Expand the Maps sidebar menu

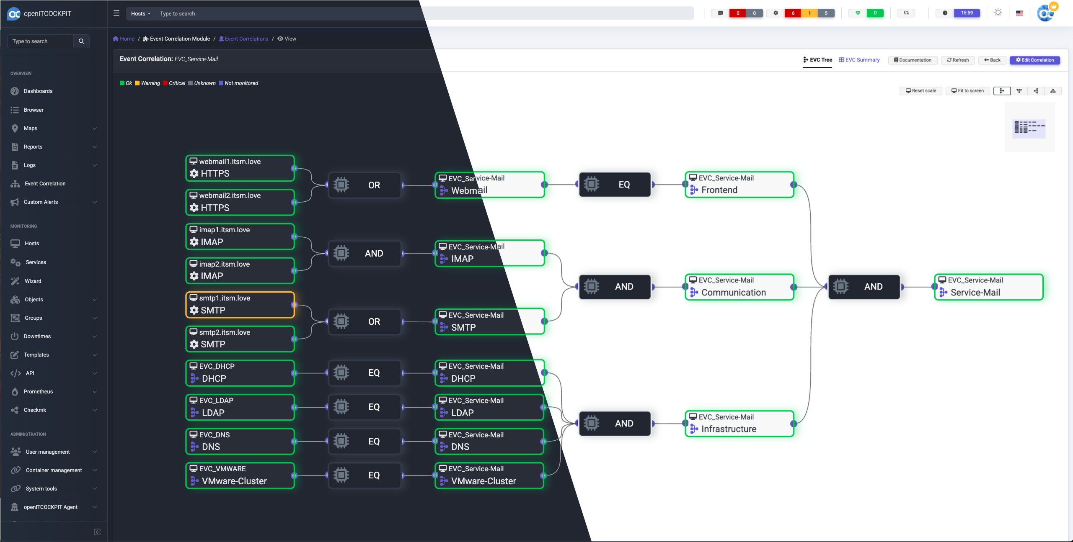point(54,128)
